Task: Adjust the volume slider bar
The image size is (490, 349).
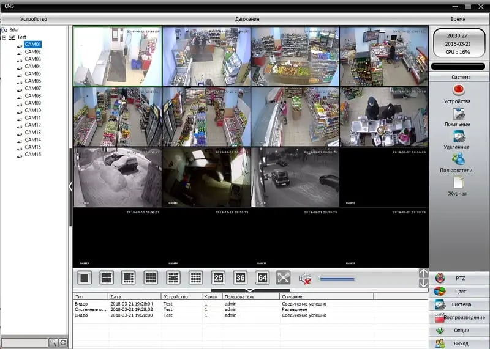Action: pos(336,279)
